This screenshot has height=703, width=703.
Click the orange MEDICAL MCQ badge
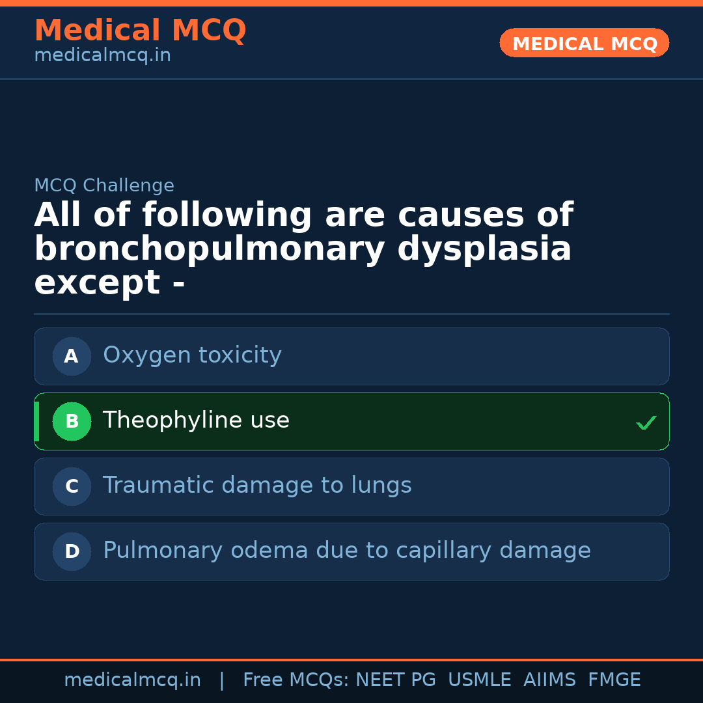(x=584, y=43)
